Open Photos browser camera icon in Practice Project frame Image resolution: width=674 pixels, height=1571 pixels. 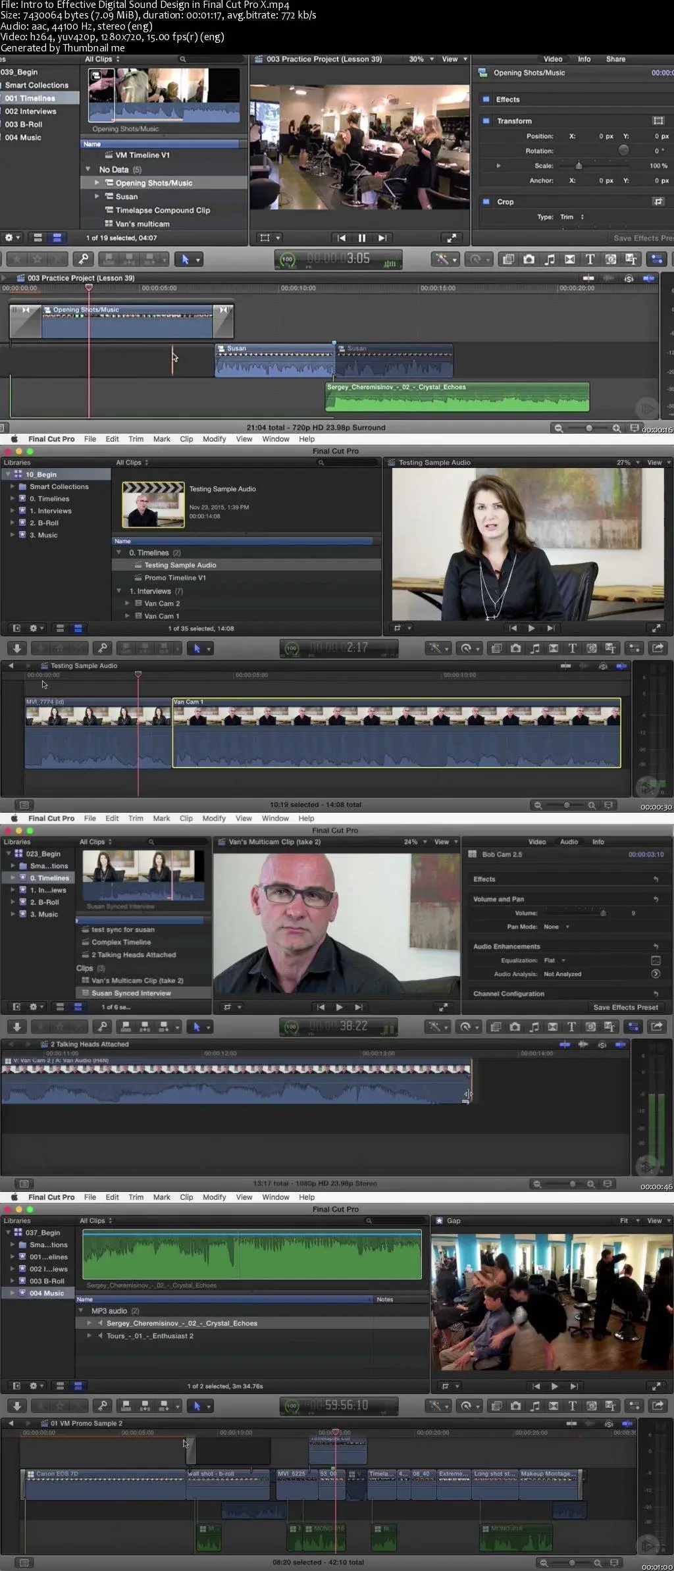[529, 259]
